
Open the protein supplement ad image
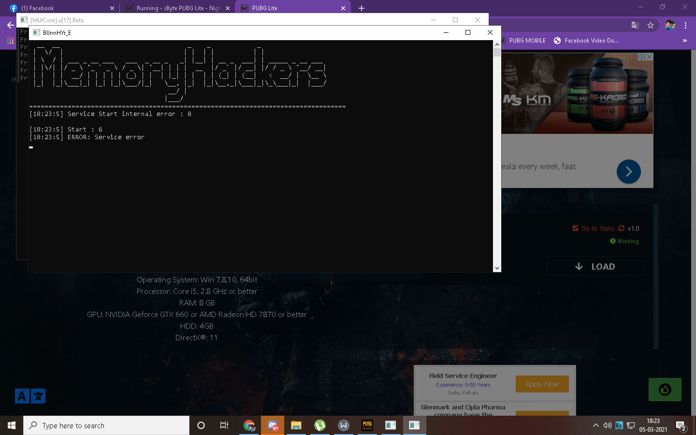click(x=577, y=93)
